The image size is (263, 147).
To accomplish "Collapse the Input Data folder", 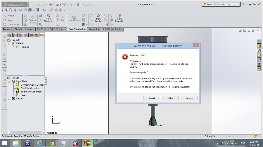I will pos(9,81).
